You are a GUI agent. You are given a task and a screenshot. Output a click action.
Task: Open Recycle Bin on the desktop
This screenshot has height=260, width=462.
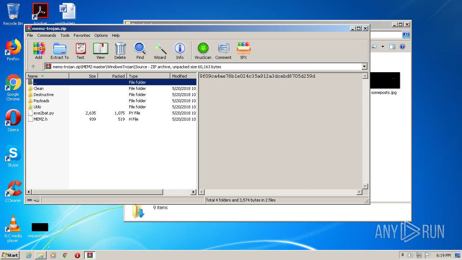13,14
